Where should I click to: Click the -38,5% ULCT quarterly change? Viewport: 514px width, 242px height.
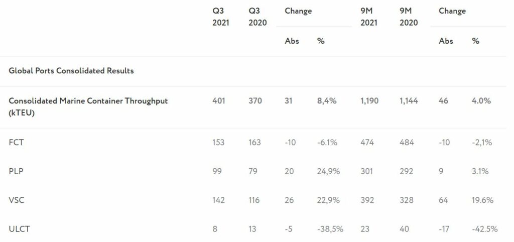tap(330, 229)
